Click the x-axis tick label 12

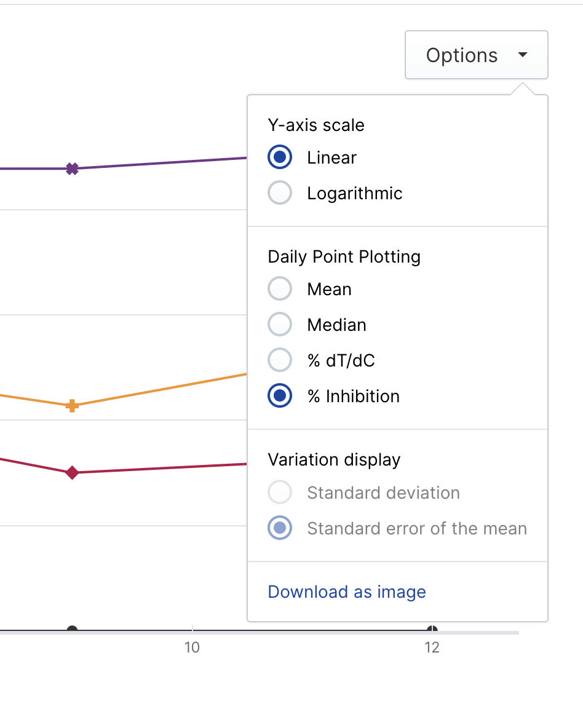pos(432,648)
